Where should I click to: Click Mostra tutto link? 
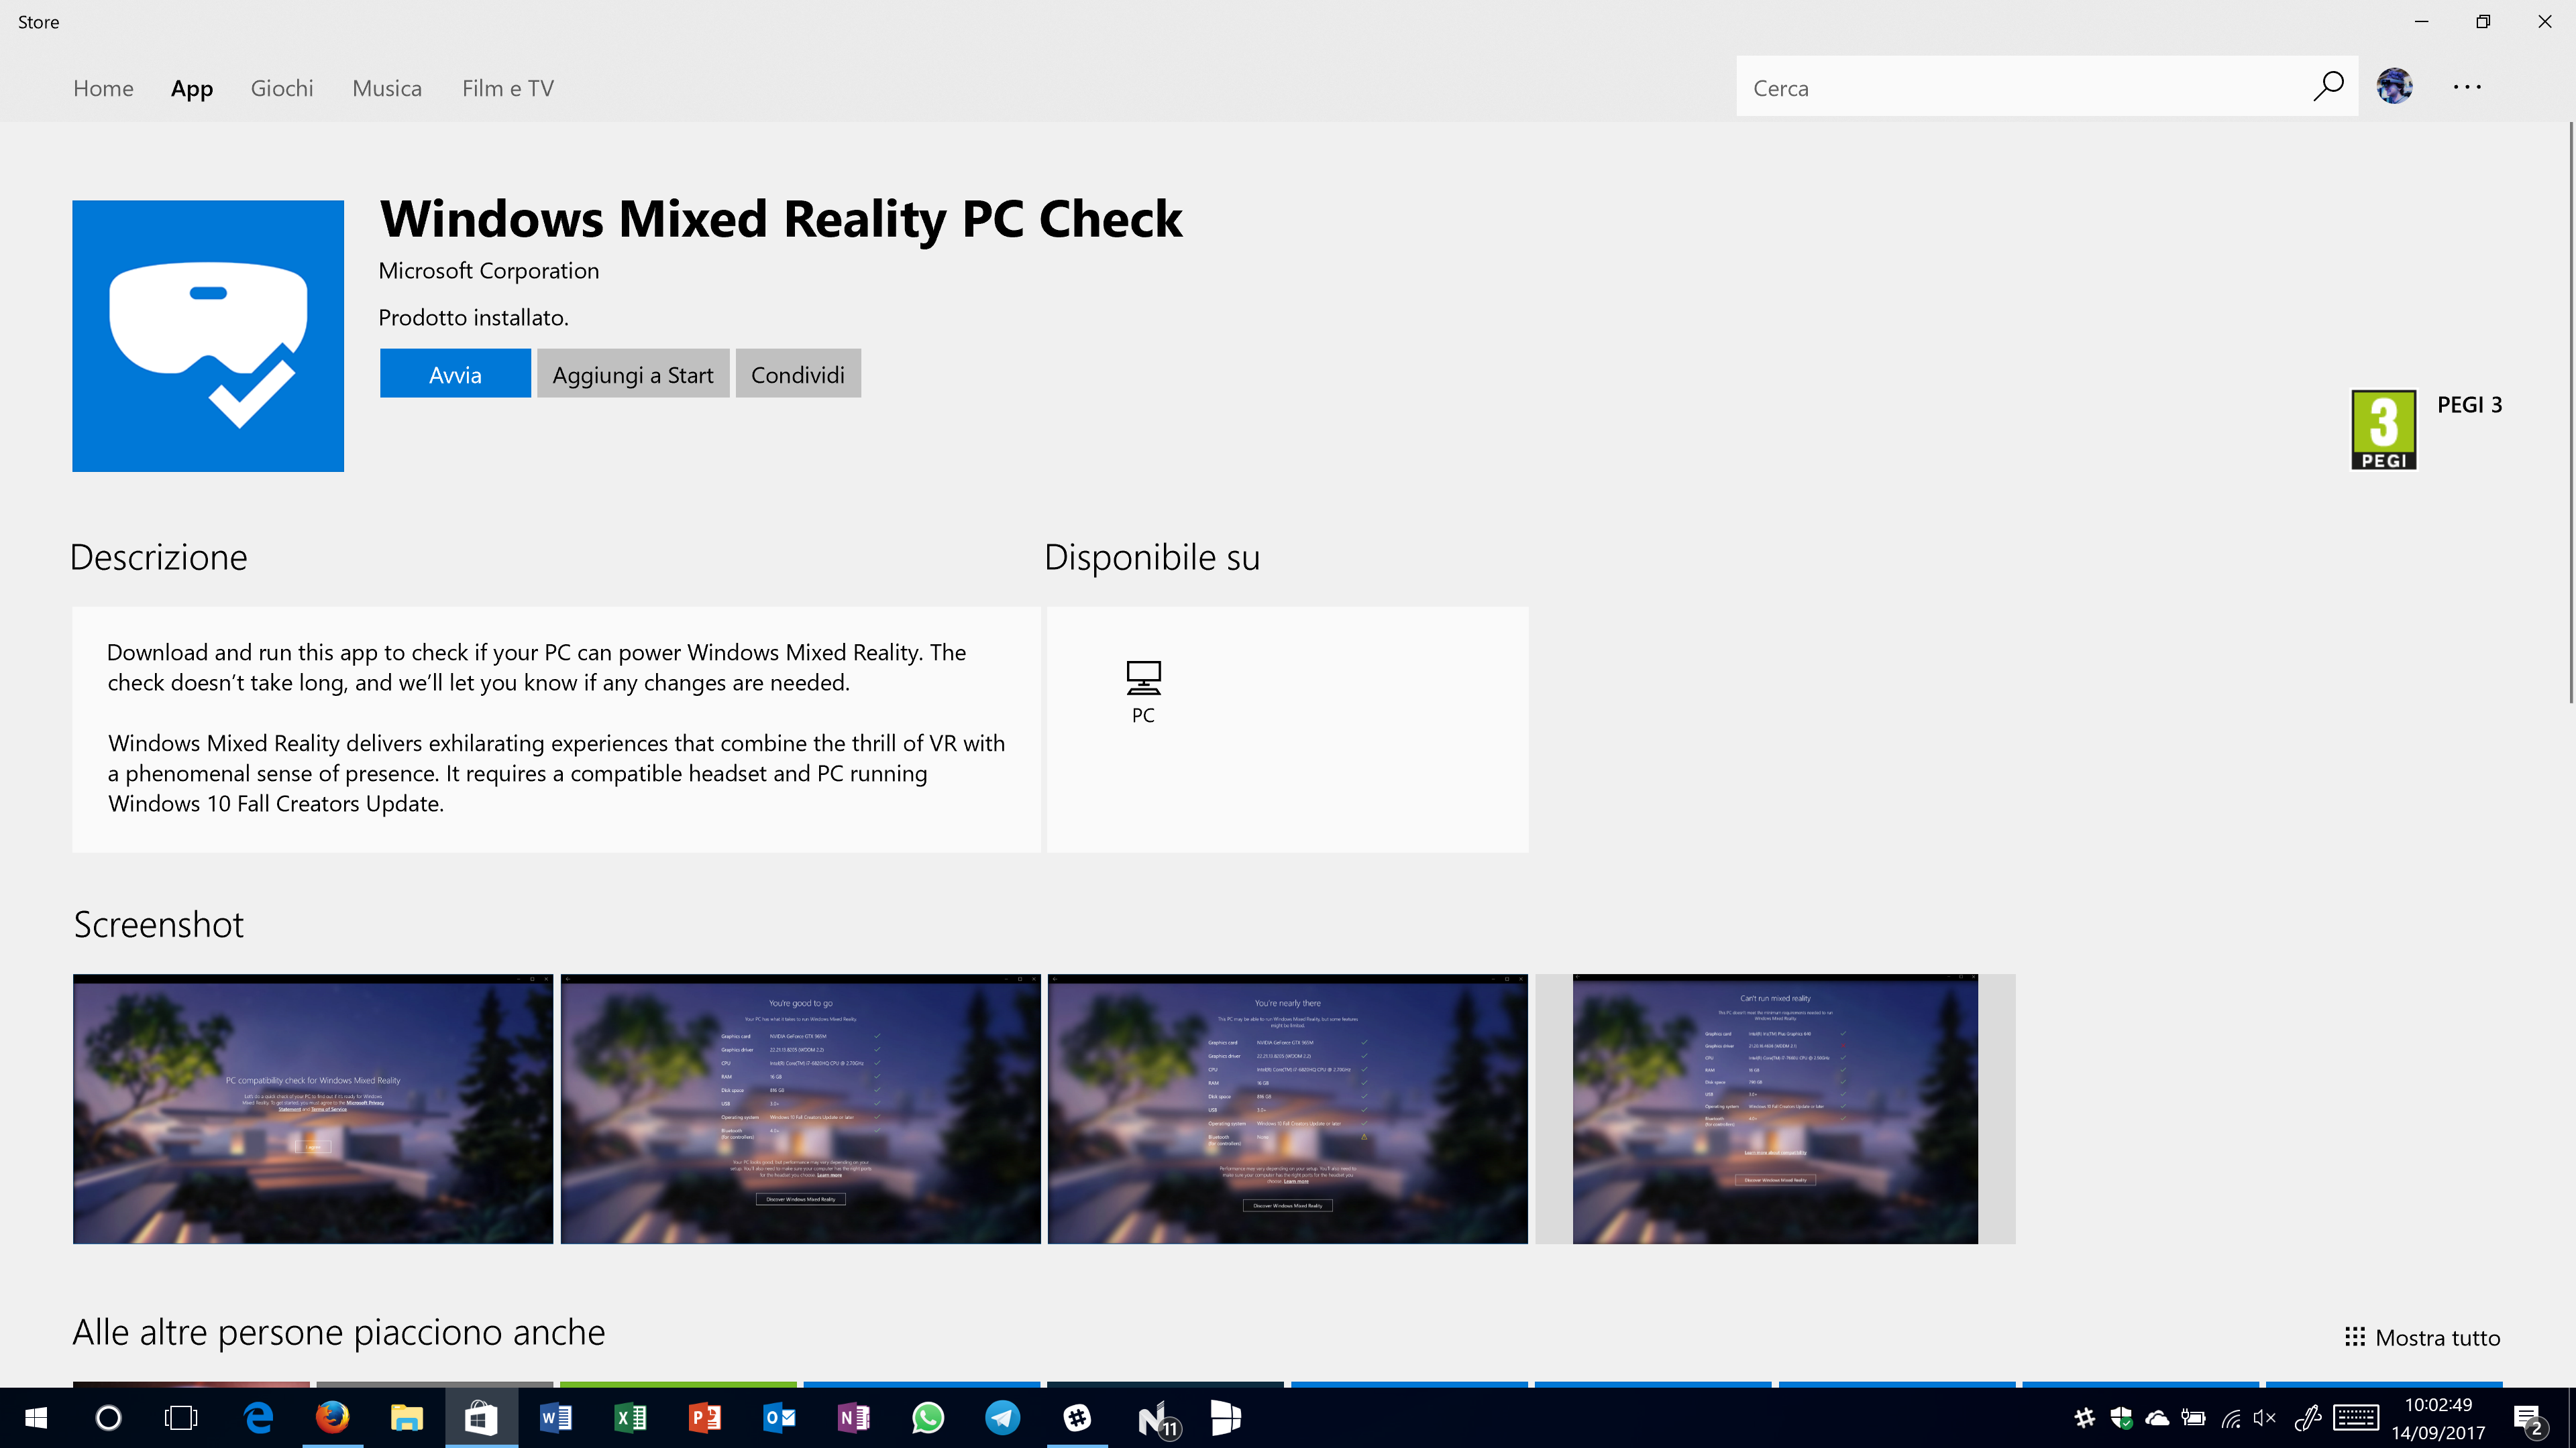pos(2423,1337)
